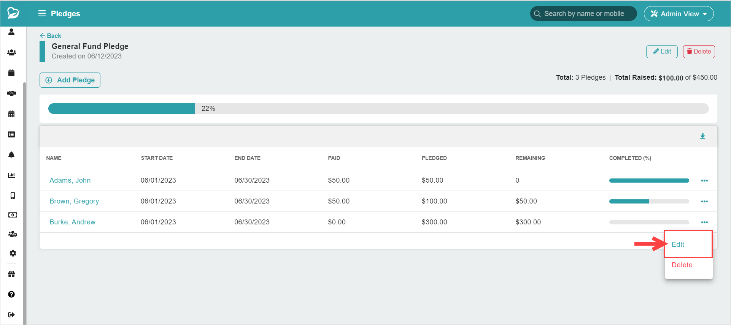Click Burke, Andrew completed progress bar
The width and height of the screenshot is (731, 325).
[x=649, y=222]
